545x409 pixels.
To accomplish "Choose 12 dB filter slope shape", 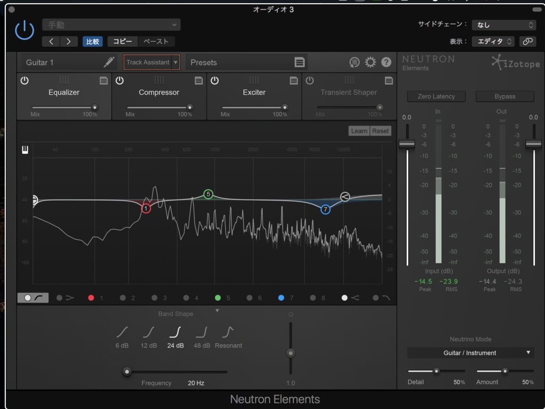I will [149, 337].
